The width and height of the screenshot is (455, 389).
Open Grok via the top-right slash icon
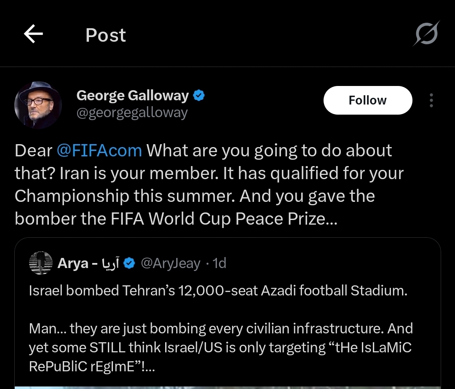click(426, 34)
